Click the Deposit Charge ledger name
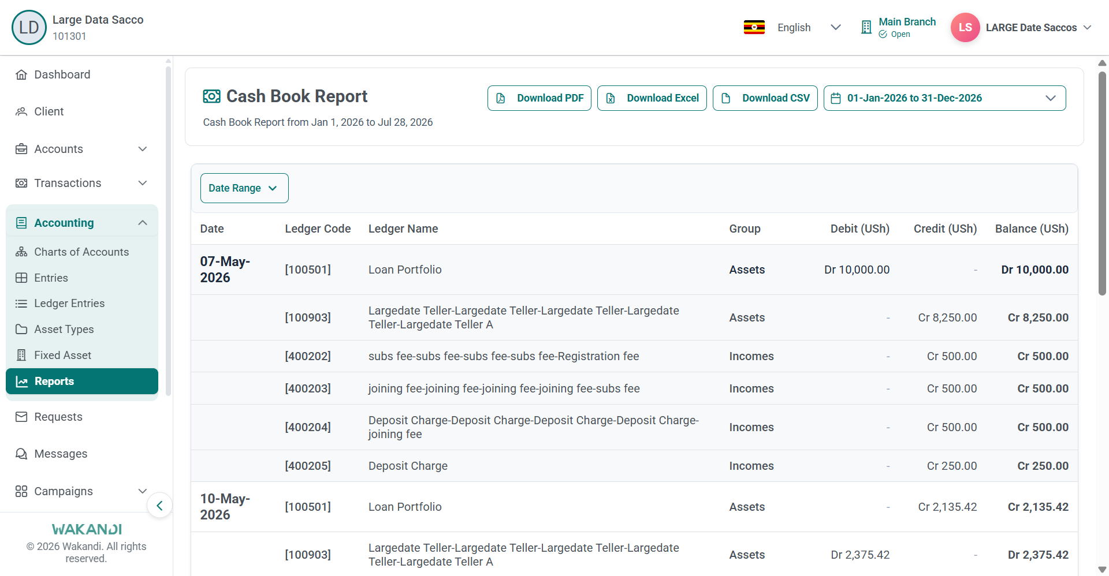Screen dimensions: 1109x576 [408, 466]
